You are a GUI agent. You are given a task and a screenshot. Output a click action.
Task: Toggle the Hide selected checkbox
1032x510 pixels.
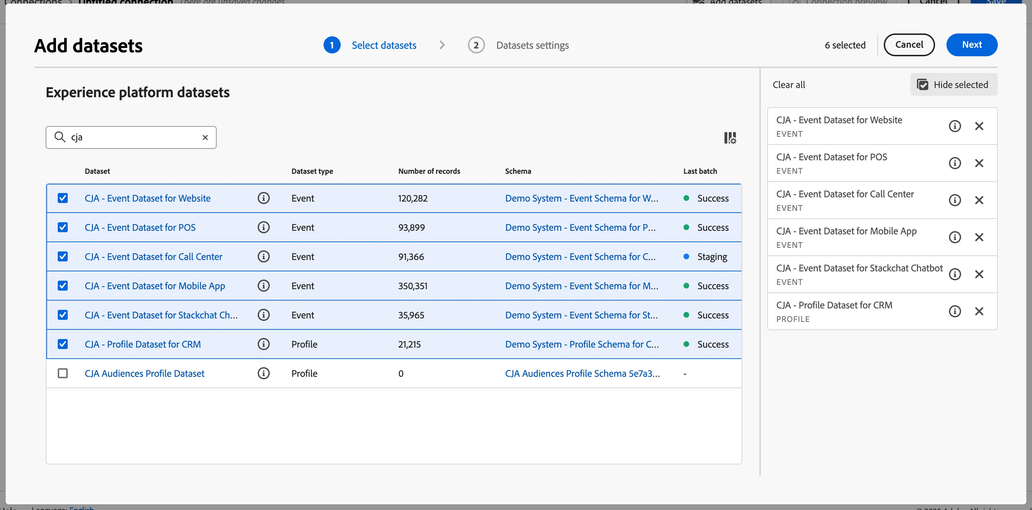click(923, 84)
